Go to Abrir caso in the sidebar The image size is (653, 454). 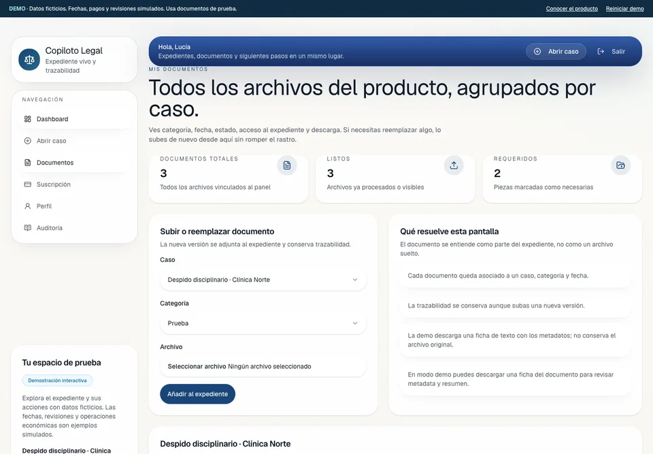pyautogui.click(x=75, y=141)
